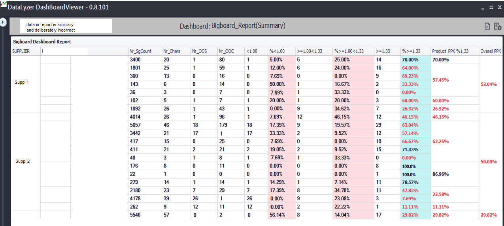Click the Nr_Chars column header
The height and width of the screenshot is (226, 504).
pyautogui.click(x=172, y=51)
